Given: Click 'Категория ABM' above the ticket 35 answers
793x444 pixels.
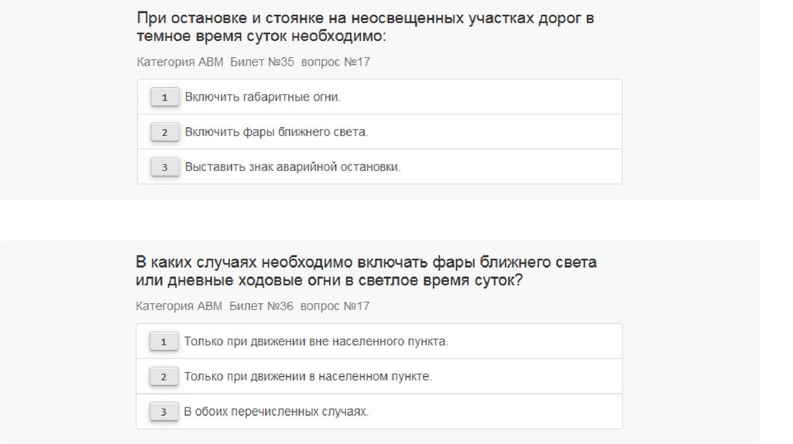Looking at the screenshot, I should tap(180, 62).
